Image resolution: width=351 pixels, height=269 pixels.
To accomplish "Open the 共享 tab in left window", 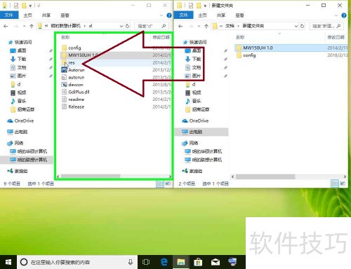I will [46, 15].
